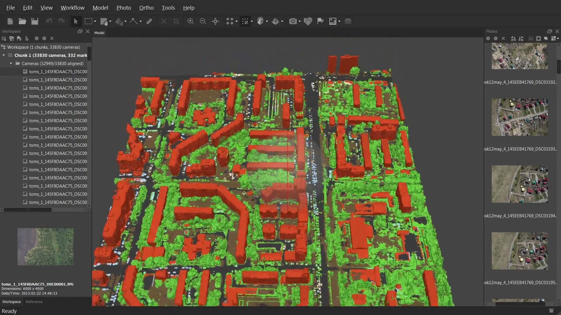Select the Navigation arrow tool
The height and width of the screenshot is (315, 561).
[x=76, y=21]
